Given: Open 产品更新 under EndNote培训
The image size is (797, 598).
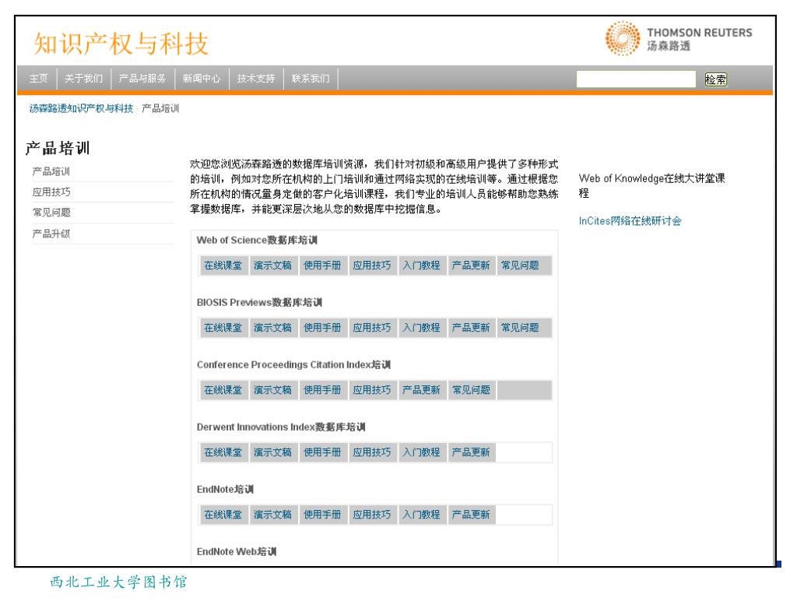Looking at the screenshot, I should coord(471,515).
